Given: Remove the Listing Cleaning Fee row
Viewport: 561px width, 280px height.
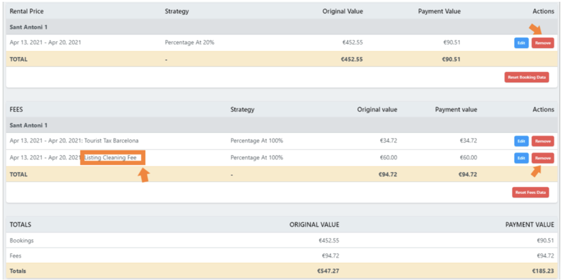Looking at the screenshot, I should coord(542,158).
